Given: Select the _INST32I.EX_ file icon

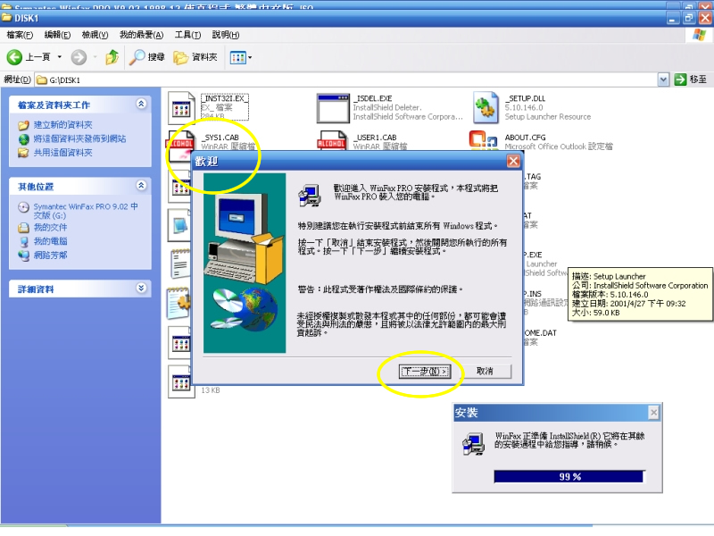Looking at the screenshot, I should (181, 107).
